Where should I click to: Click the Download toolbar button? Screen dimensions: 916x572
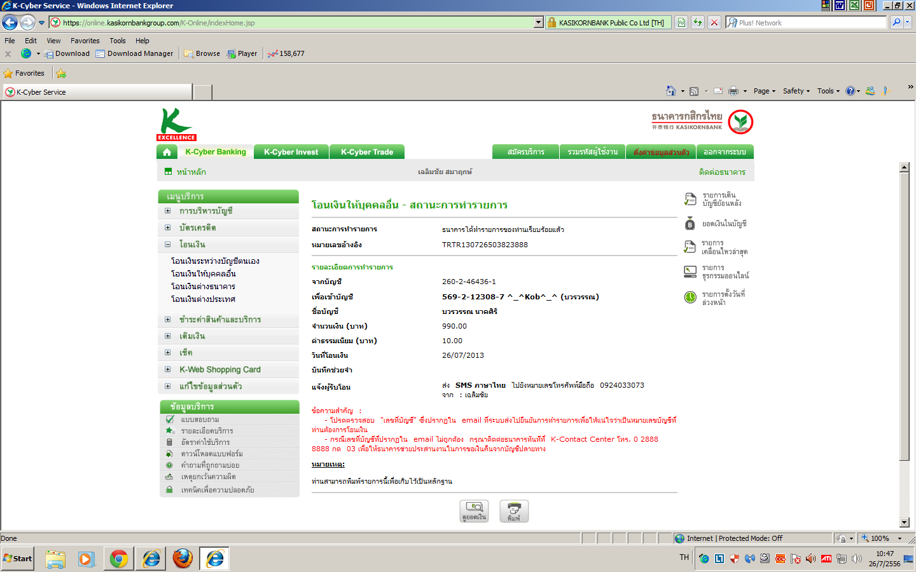click(67, 54)
